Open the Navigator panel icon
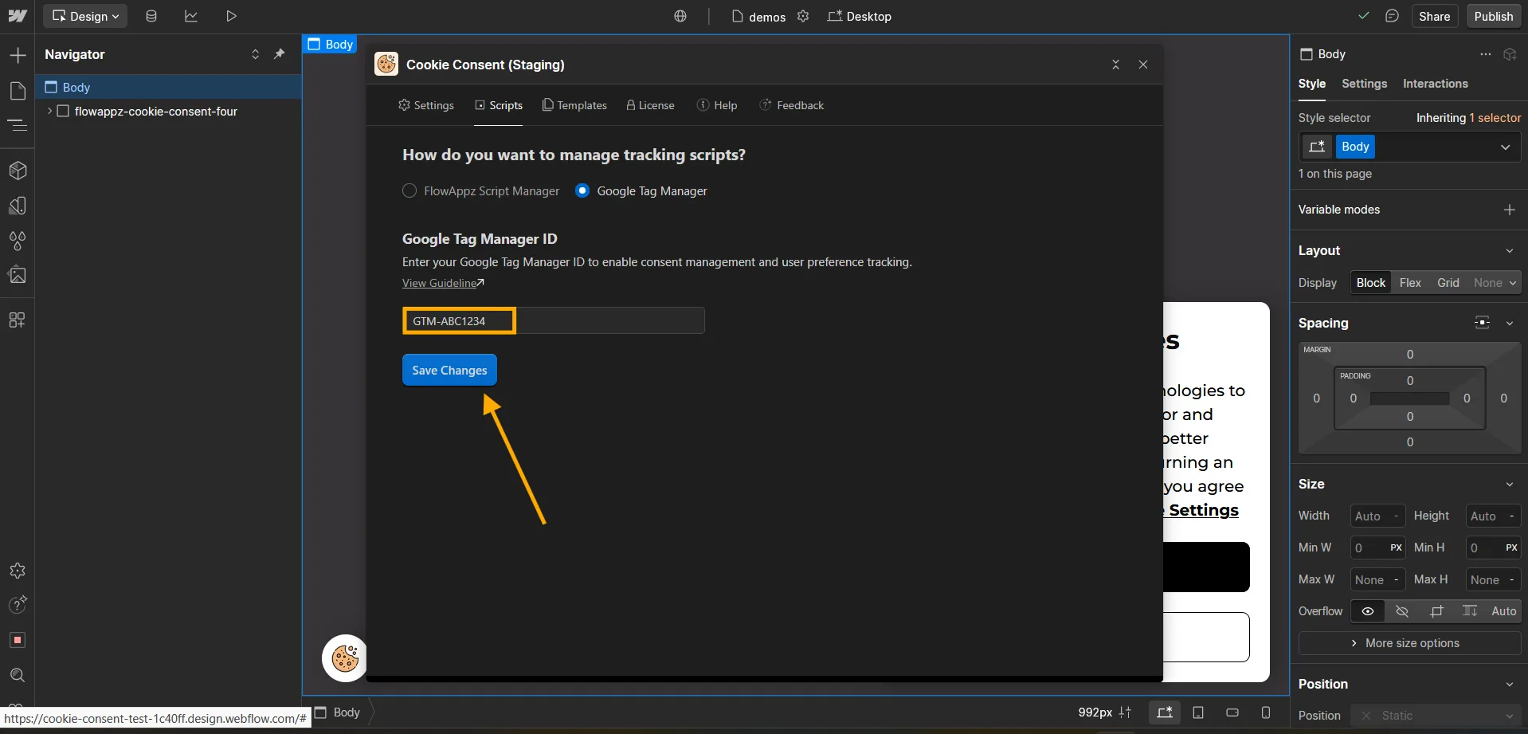Screen dimensions: 1528x734 tap(18, 125)
